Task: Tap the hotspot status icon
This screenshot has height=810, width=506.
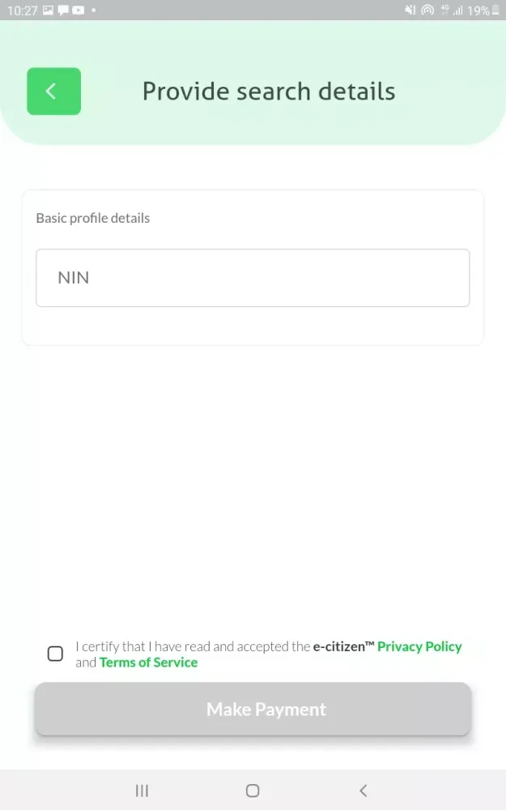Action: click(427, 11)
